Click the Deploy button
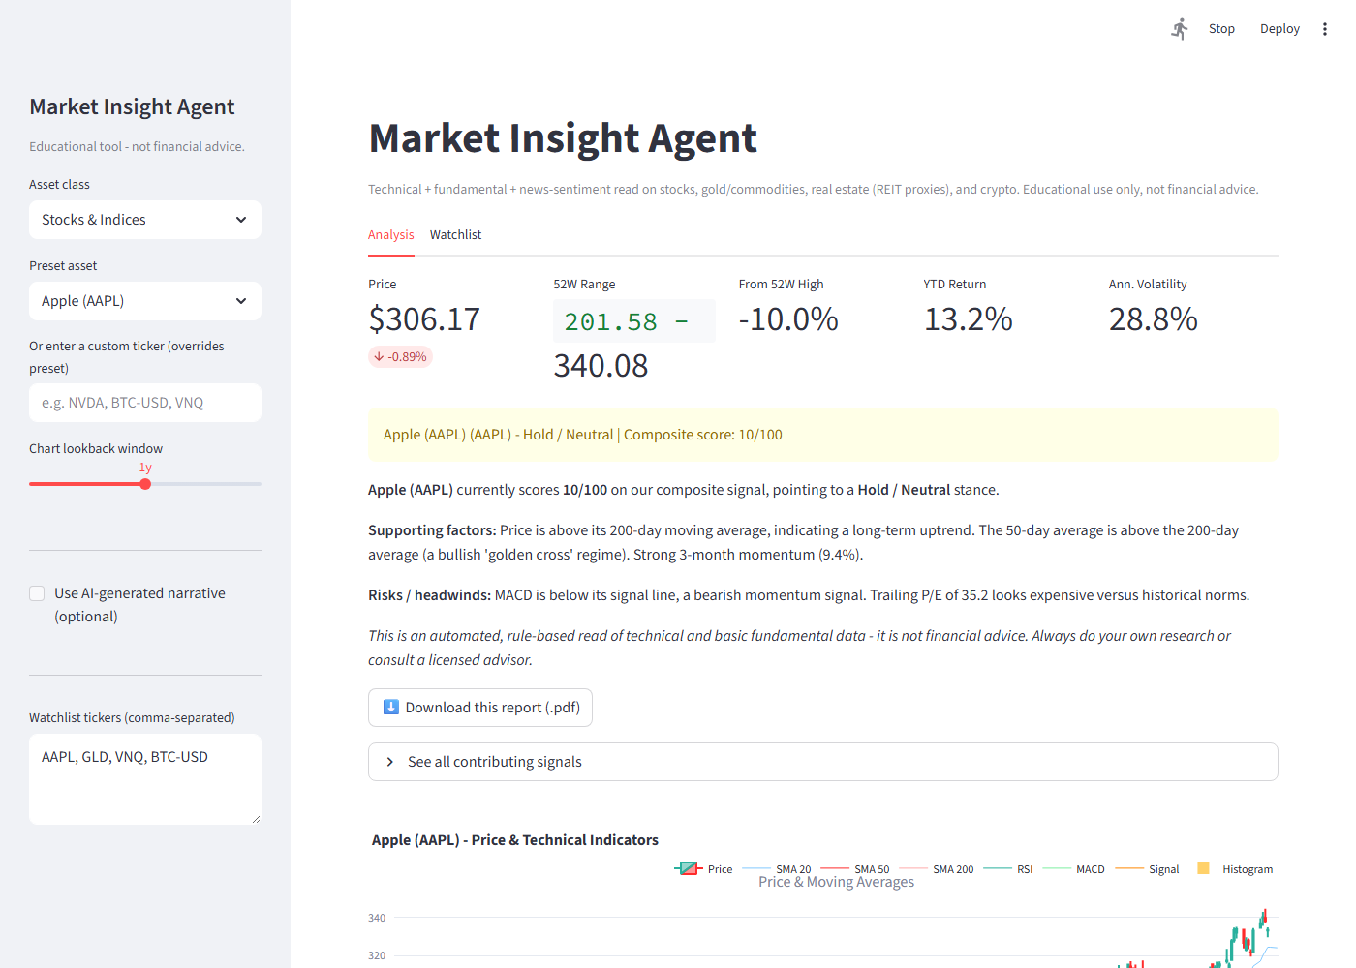The image size is (1356, 968). 1279,29
